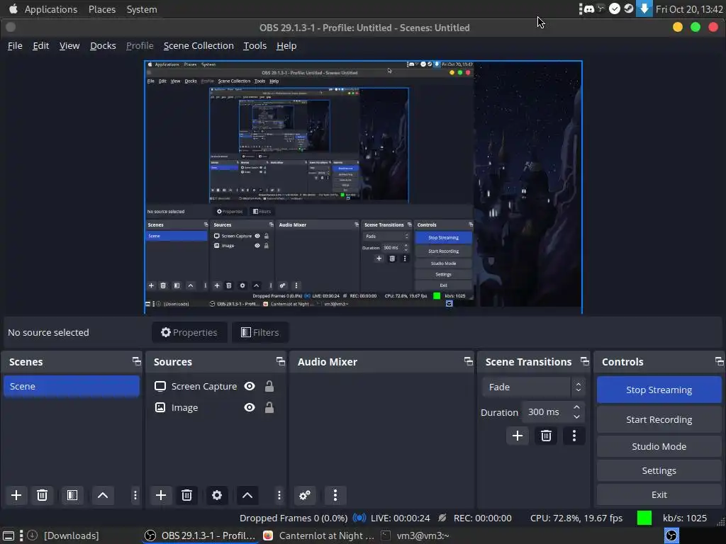
Task: Click the OBS preview canvas
Action: pyautogui.click(x=363, y=187)
